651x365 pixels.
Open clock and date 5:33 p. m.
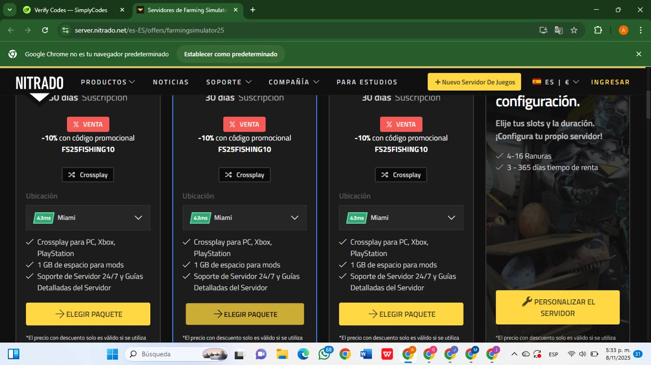coord(618,354)
